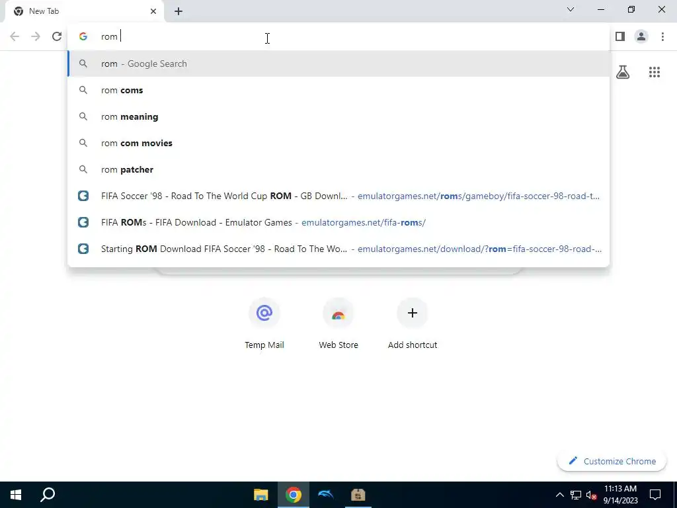677x508 pixels.
Task: Select the 'rom patcher' suggestion
Action: pyautogui.click(x=338, y=169)
